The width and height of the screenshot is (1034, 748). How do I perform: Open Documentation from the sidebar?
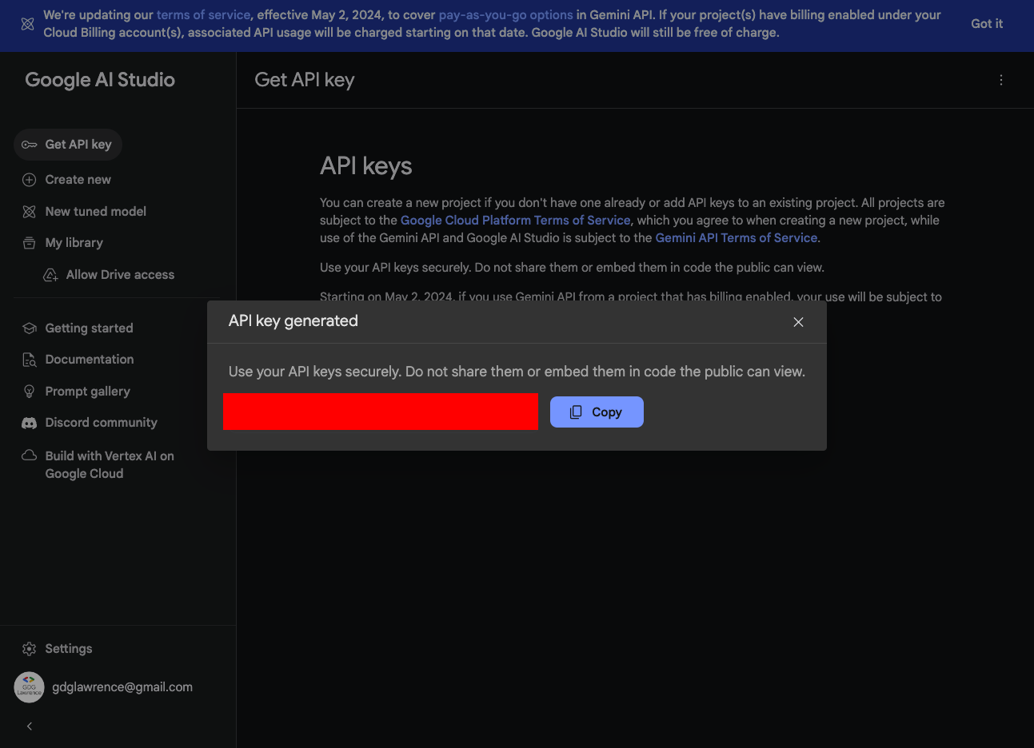(89, 360)
